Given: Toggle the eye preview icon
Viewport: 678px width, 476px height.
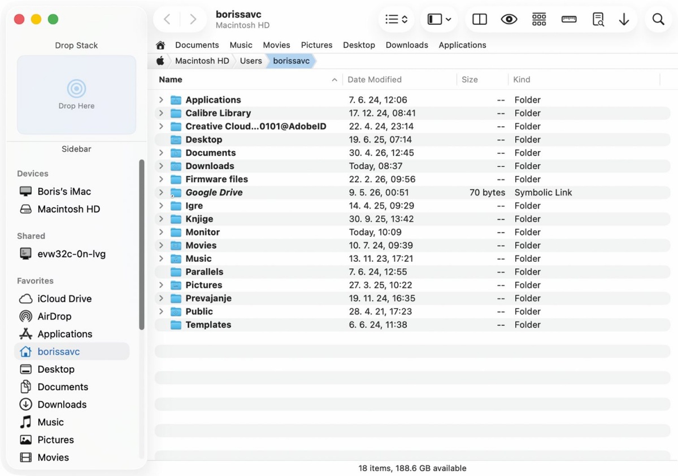Looking at the screenshot, I should 509,20.
